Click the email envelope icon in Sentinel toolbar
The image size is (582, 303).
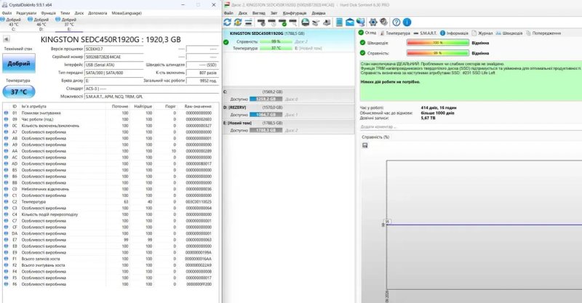(350, 23)
